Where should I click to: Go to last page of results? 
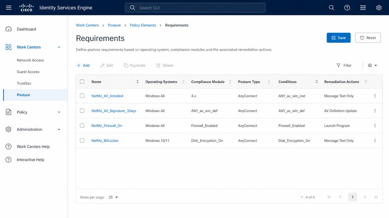[x=376, y=197]
